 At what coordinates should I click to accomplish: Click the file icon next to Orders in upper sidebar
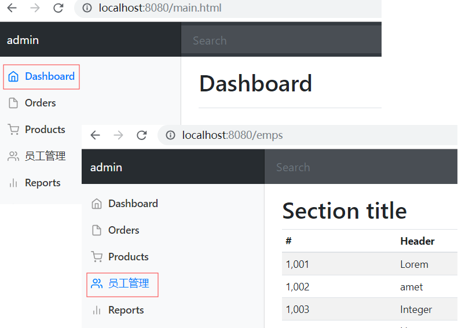(x=13, y=103)
